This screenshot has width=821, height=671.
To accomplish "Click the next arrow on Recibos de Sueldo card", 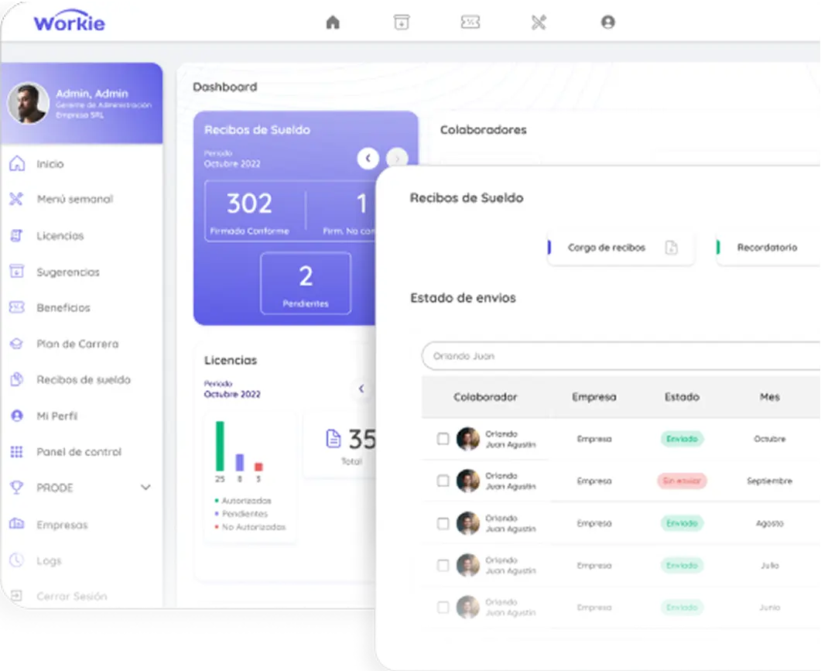I will [397, 159].
